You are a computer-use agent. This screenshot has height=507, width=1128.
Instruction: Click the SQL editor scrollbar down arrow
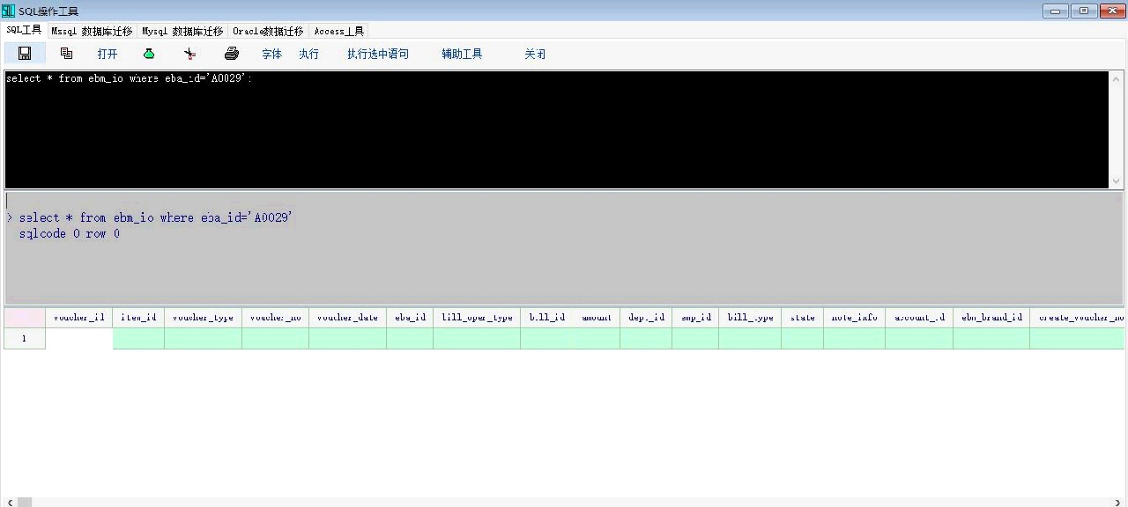[1116, 181]
